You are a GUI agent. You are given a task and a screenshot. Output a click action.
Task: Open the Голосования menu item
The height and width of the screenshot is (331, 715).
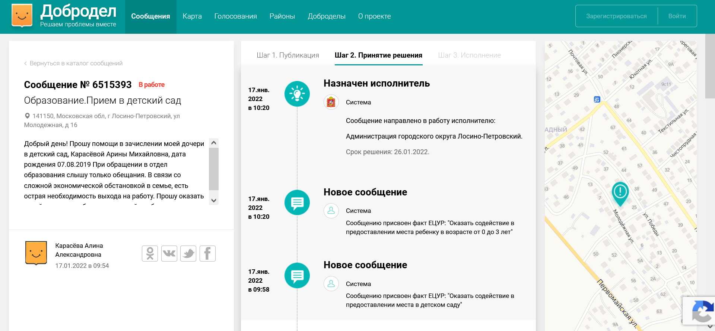point(235,16)
